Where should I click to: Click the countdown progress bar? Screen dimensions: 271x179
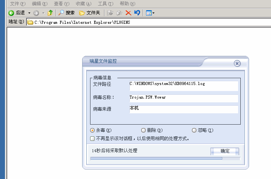click(x=165, y=159)
